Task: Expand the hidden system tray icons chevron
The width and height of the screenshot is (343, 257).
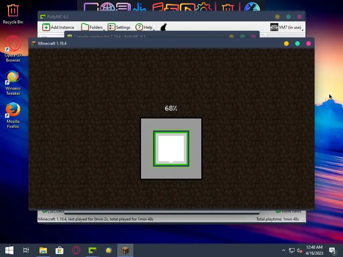Action: point(283,250)
